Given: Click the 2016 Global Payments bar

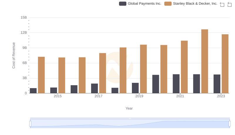Looking at the screenshot, I should [74, 89].
